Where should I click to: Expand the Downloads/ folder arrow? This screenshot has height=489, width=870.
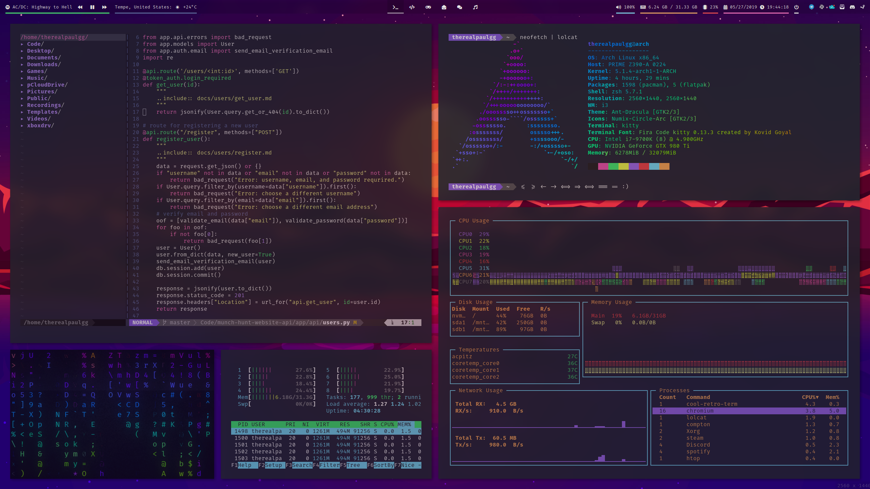(22, 65)
